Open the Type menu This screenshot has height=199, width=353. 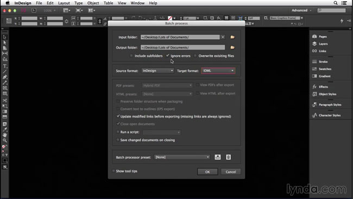click(x=79, y=3)
